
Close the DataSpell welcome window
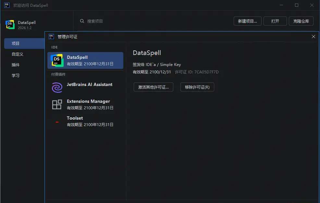312,5
